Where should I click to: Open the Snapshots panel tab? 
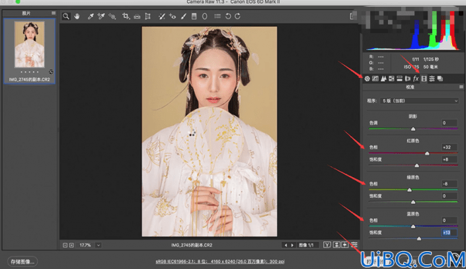[x=440, y=79]
